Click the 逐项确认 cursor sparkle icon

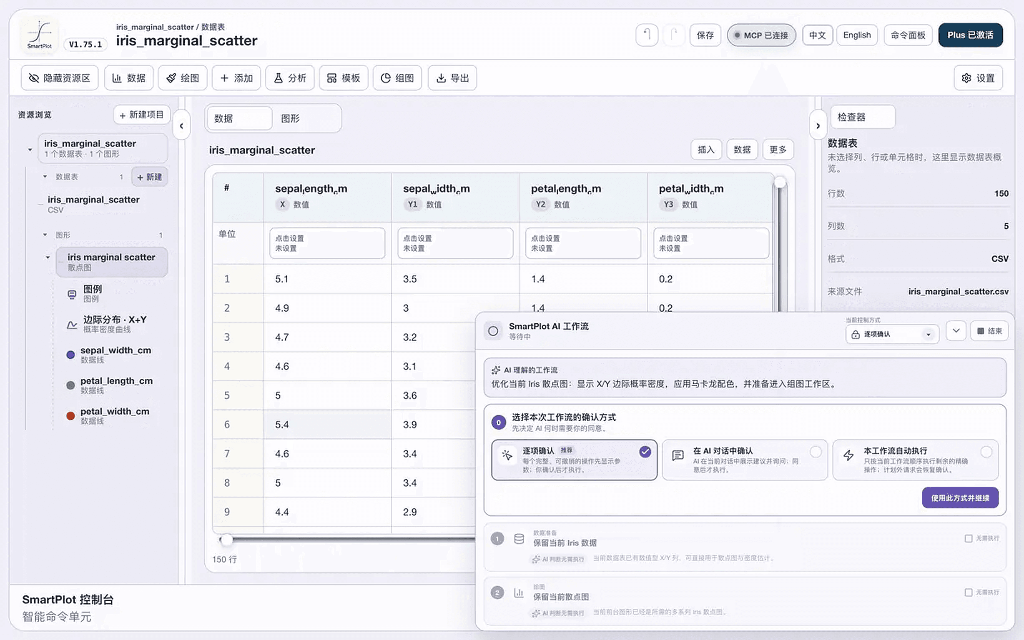[x=507, y=455]
